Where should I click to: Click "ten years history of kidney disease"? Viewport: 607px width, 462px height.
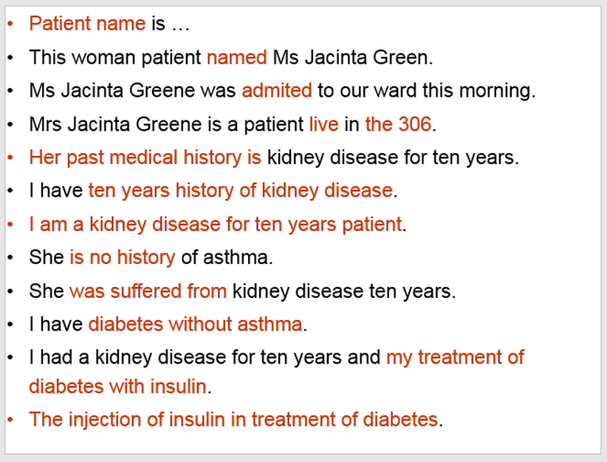(241, 191)
